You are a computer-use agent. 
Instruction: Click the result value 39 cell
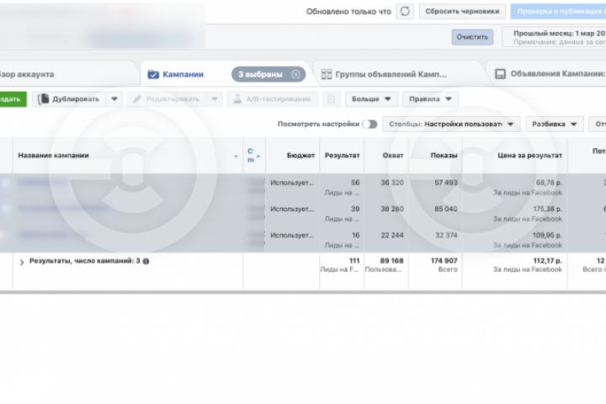tap(355, 209)
